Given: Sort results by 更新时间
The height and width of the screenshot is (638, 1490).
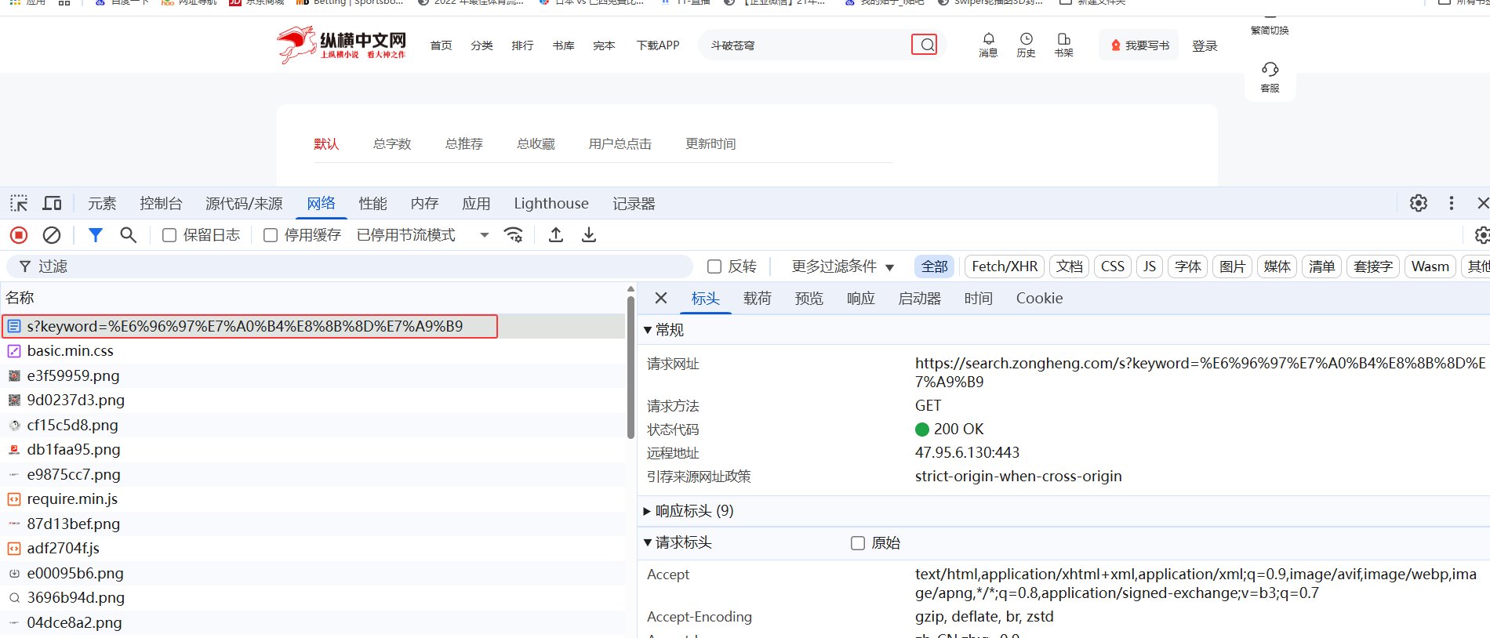Looking at the screenshot, I should (710, 144).
